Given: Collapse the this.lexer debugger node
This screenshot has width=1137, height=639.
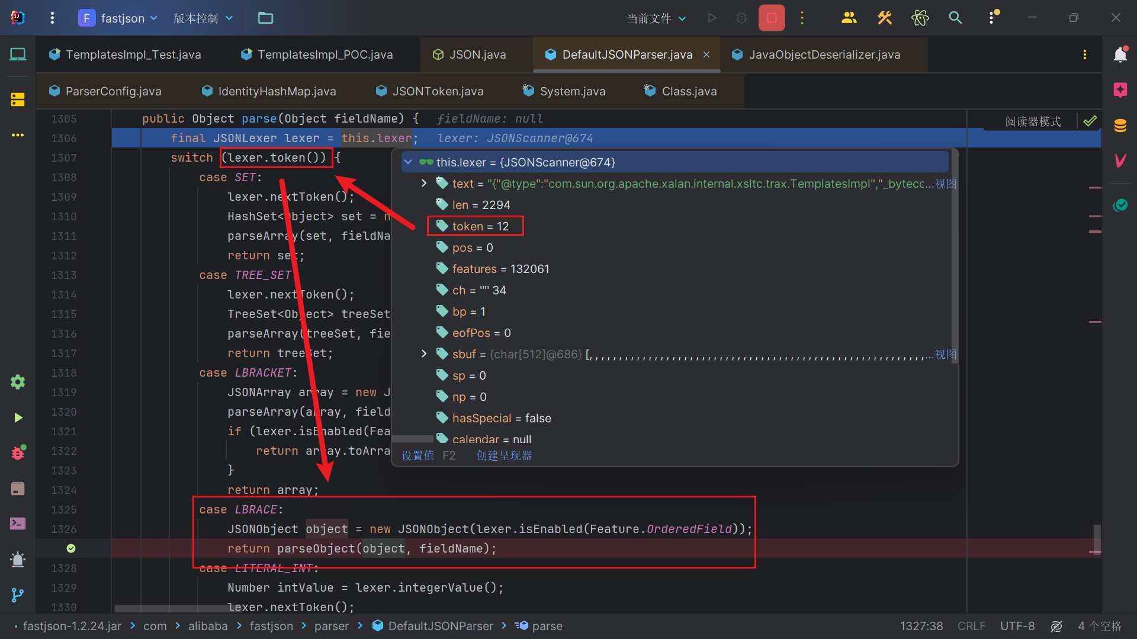Looking at the screenshot, I should tap(408, 162).
